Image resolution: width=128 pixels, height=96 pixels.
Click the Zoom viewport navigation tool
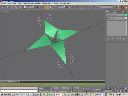click(117, 88)
